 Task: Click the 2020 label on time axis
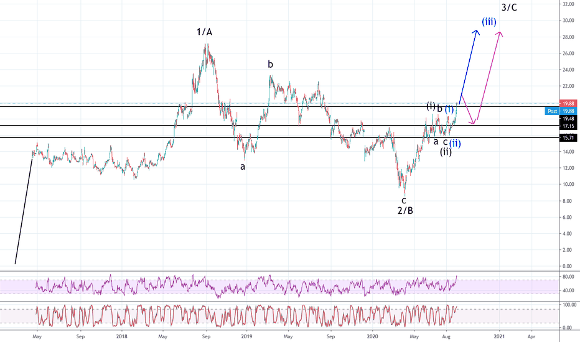click(x=372, y=336)
